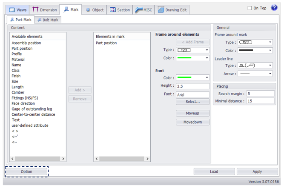This screenshot has width=284, height=188.
Task: Click left arrow of Elements in mark scrollbar
Action: 97,159
